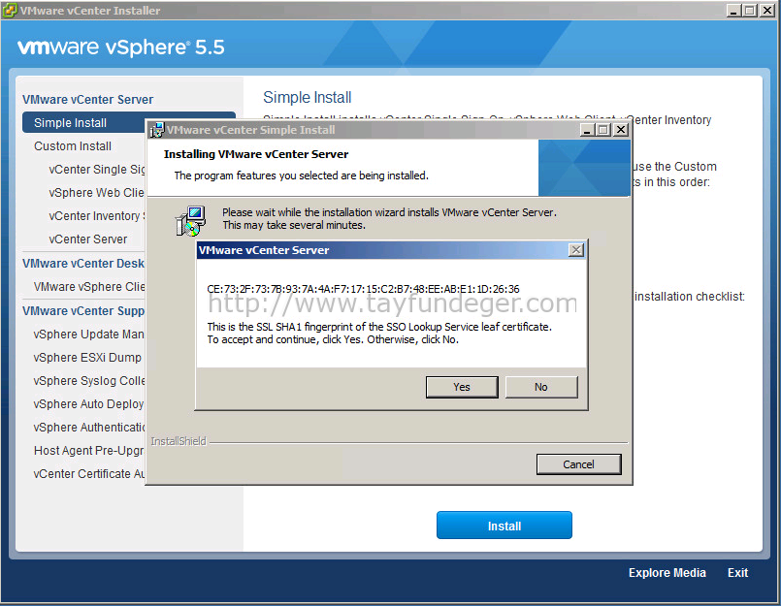Click the SHA1 fingerprint text CE:73:2F
Screen dimensions: 781x606
click(363, 289)
